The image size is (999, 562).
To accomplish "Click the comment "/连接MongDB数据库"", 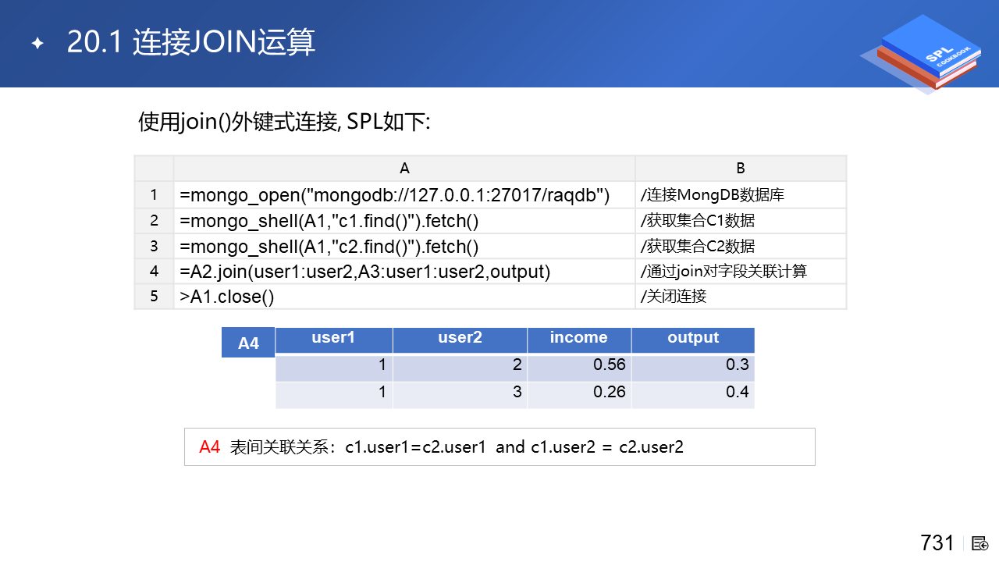I will click(712, 195).
